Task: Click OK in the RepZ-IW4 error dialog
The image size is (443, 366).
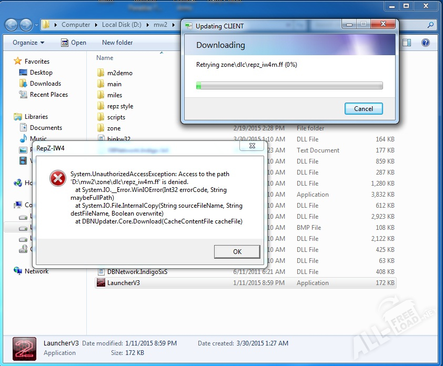Action: click(237, 251)
